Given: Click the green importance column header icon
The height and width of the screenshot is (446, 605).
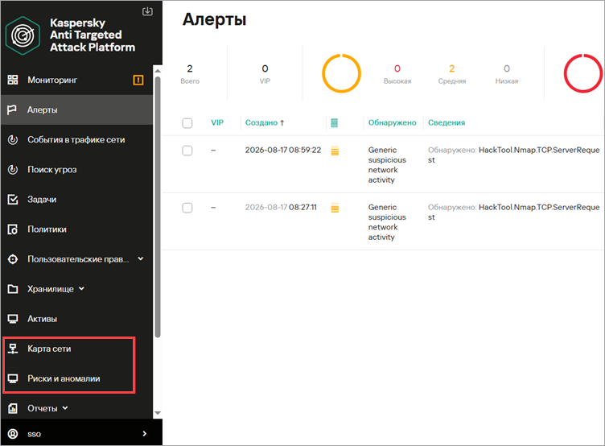Looking at the screenshot, I should pos(335,123).
